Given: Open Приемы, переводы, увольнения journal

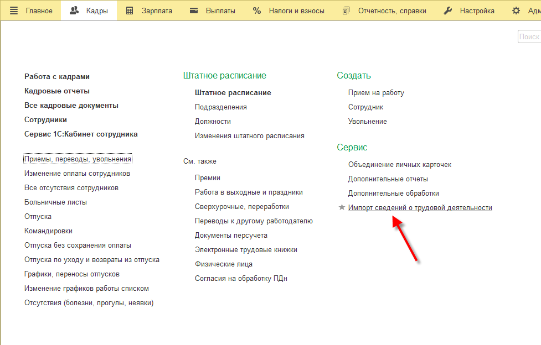Looking at the screenshot, I should coord(78,159).
